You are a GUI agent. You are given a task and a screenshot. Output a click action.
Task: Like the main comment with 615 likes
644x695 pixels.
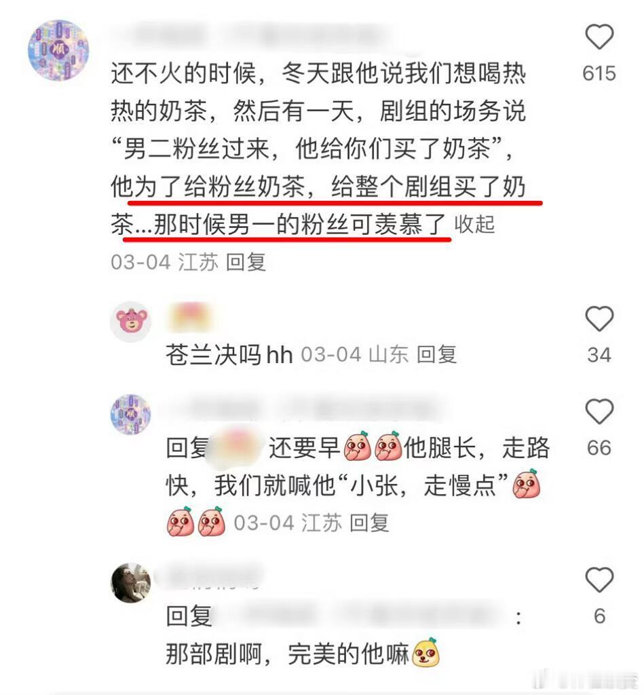[599, 37]
